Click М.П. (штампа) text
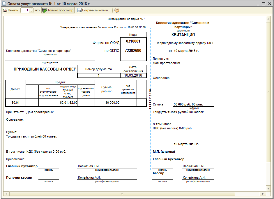The height and width of the screenshot is (199, 274). [164, 152]
